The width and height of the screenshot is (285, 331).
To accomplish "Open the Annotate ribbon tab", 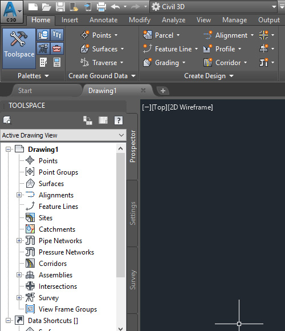I will 104,20.
